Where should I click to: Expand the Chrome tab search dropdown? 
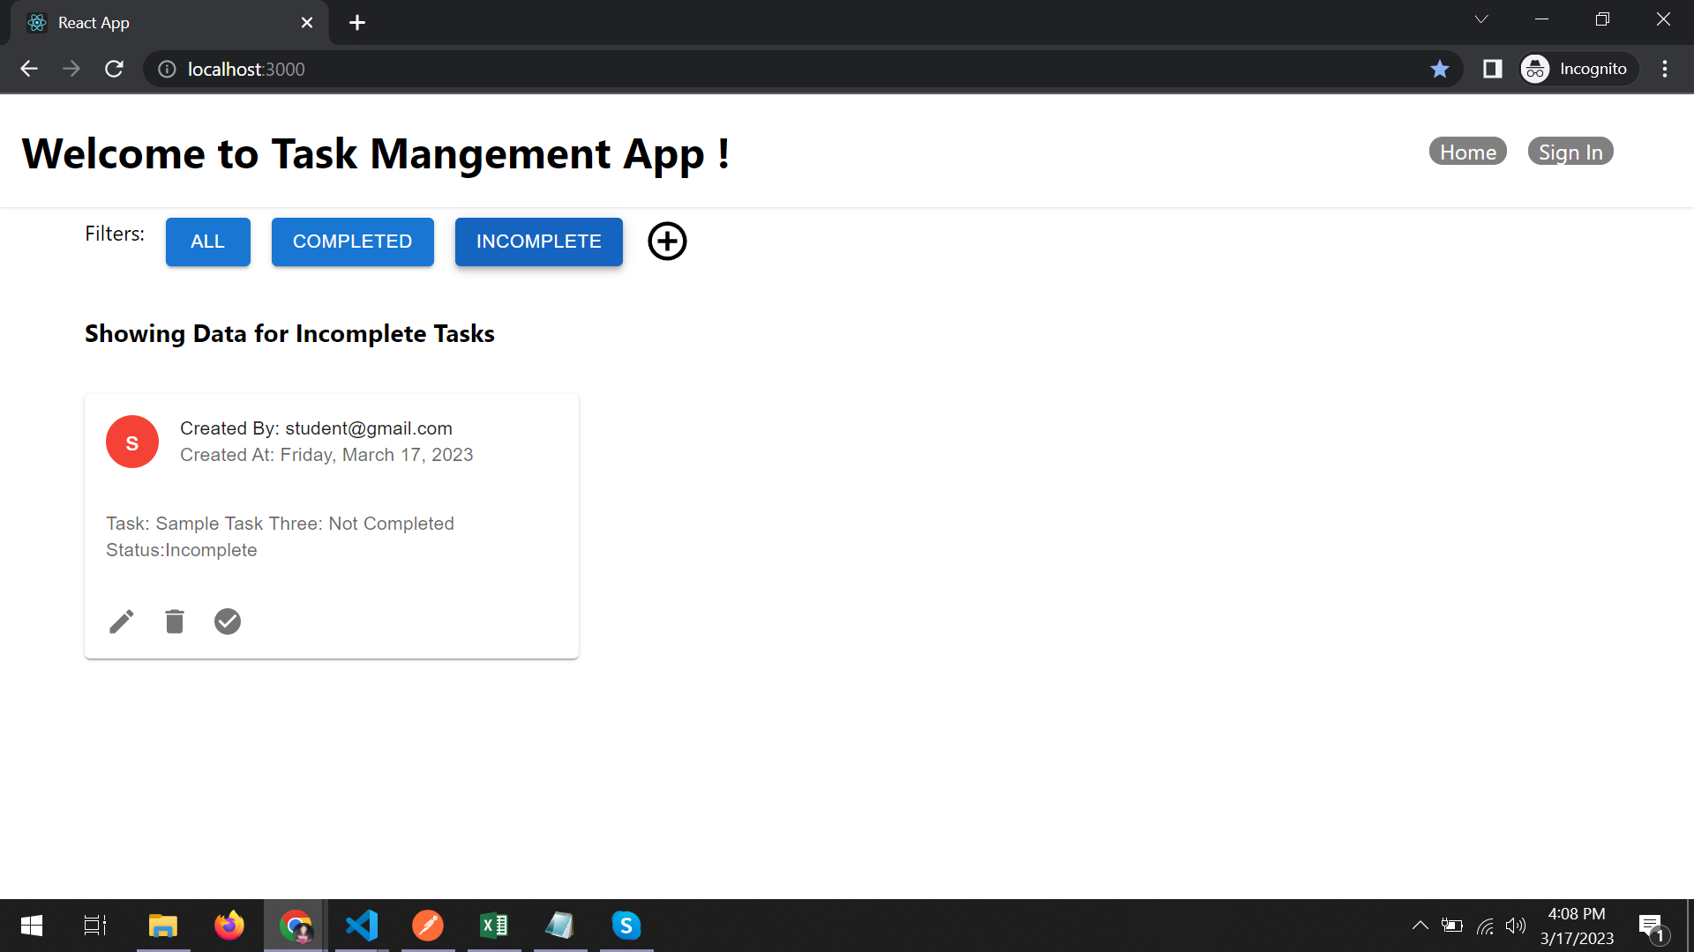click(1481, 19)
